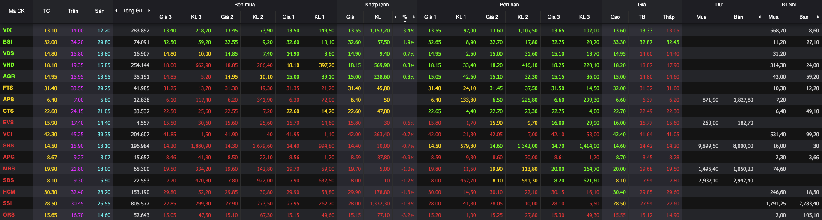Click ORS matched change -3.2%
Screen dimensions: 822x220
[x=408, y=215]
